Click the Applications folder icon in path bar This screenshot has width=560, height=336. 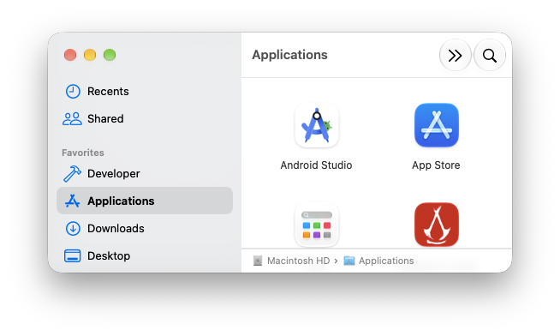[x=349, y=261]
